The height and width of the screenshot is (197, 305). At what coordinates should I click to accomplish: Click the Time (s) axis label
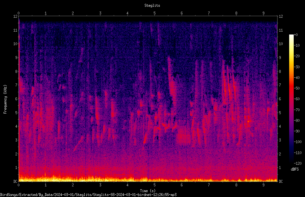point(148,191)
